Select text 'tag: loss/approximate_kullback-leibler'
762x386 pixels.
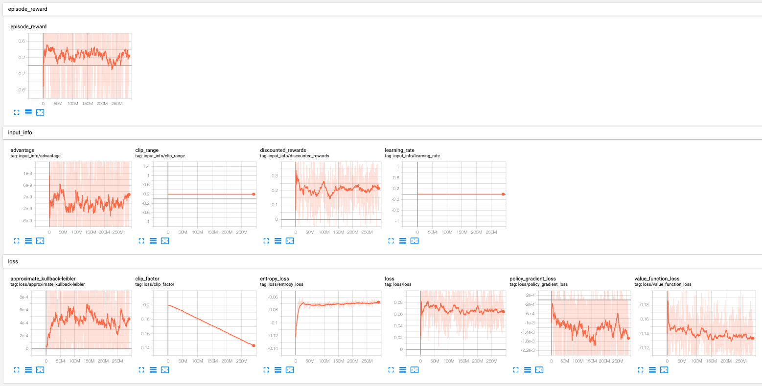tap(47, 284)
